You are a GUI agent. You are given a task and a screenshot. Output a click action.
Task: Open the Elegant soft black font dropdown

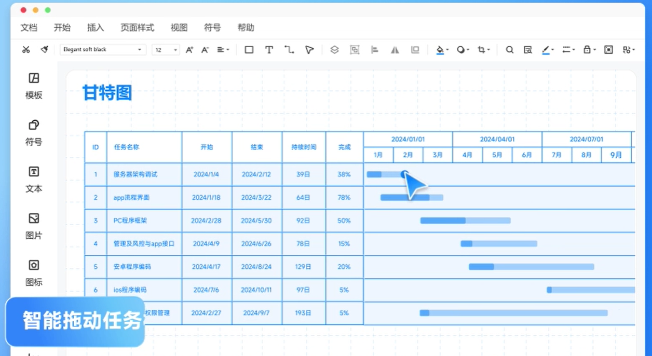(102, 50)
